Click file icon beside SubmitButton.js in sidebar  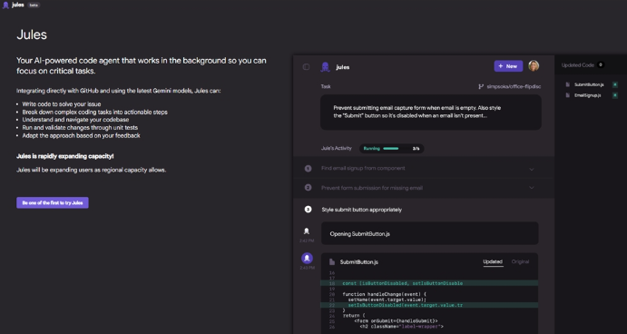coord(567,84)
